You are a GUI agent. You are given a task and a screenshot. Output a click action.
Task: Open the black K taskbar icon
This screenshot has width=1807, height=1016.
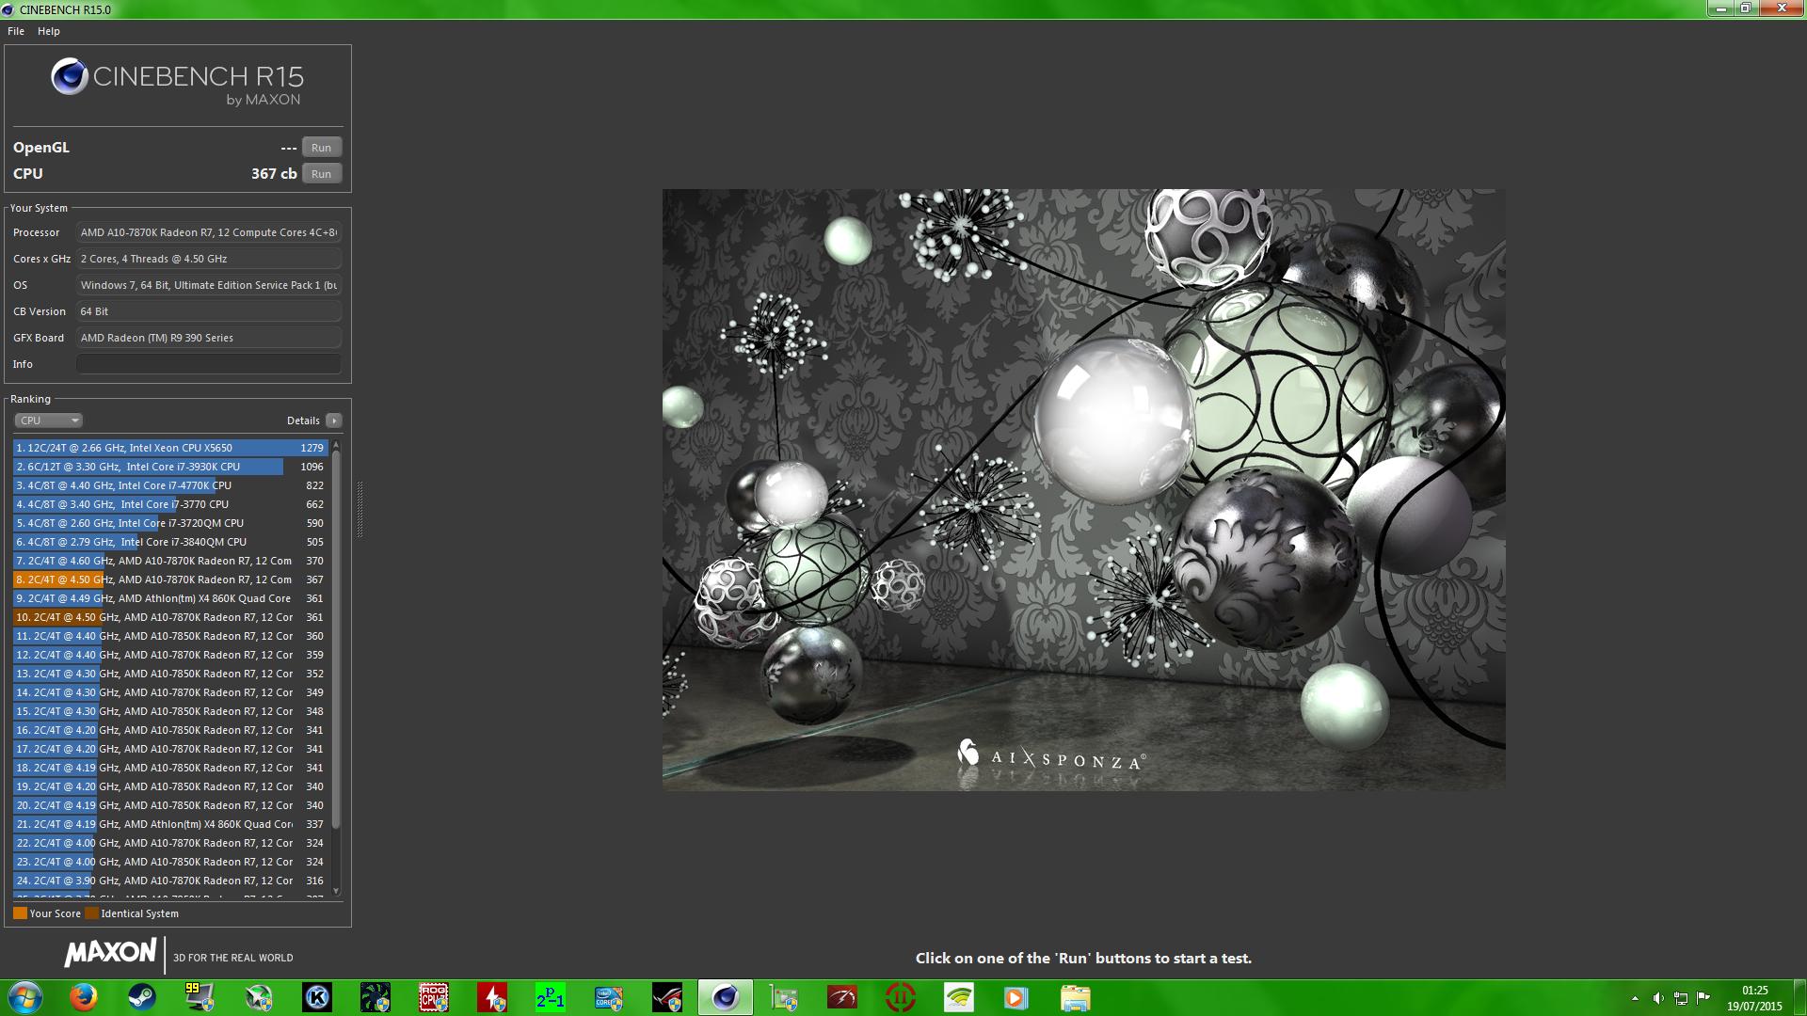pos(317,998)
